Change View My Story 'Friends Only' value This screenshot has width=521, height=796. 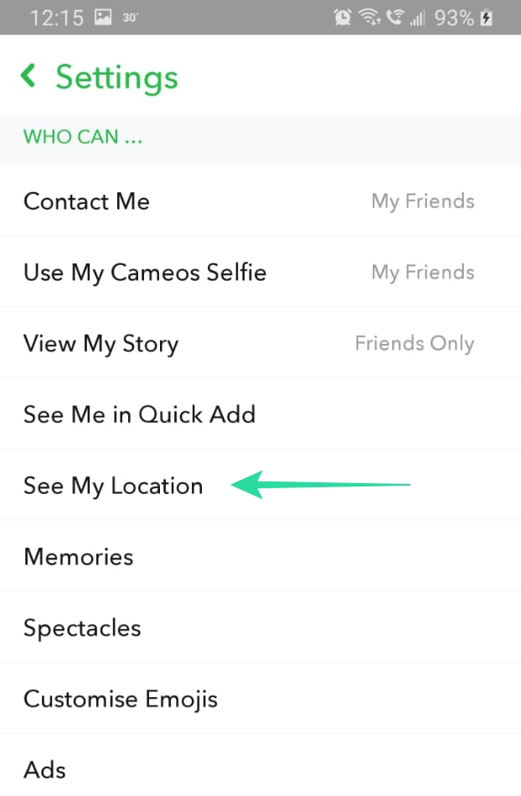tap(415, 344)
